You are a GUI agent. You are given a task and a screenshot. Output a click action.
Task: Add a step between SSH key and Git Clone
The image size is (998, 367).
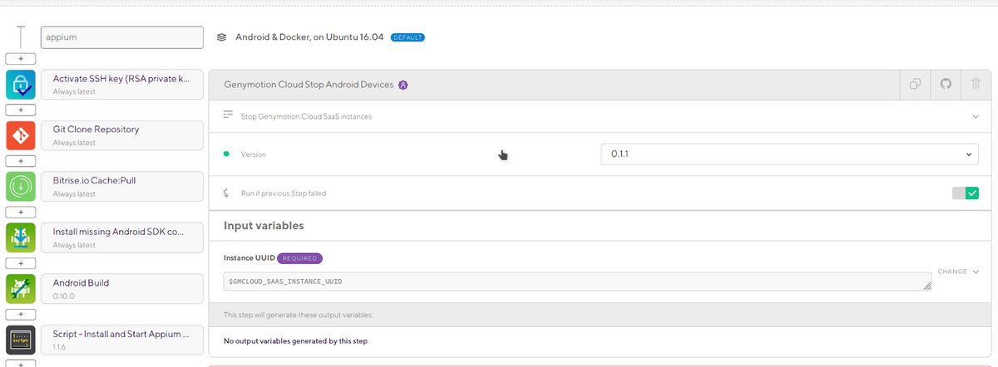[x=21, y=110]
